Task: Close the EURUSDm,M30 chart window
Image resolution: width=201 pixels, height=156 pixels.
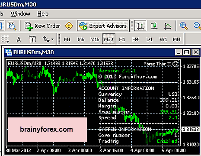Action: click(x=195, y=52)
